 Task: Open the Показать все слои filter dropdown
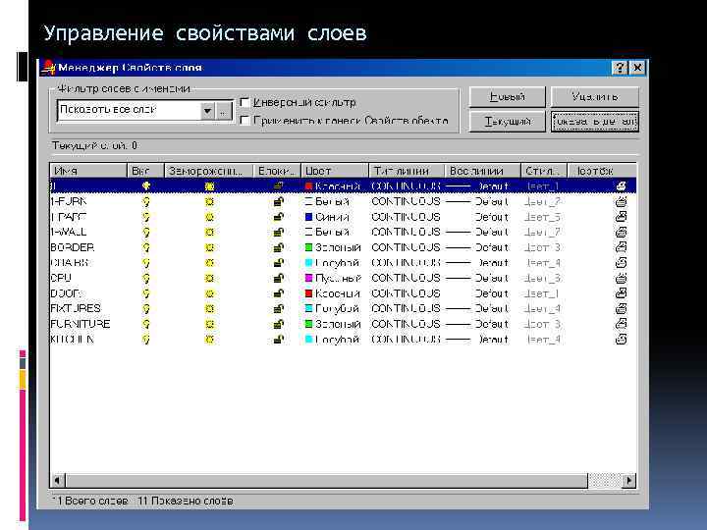point(207,110)
